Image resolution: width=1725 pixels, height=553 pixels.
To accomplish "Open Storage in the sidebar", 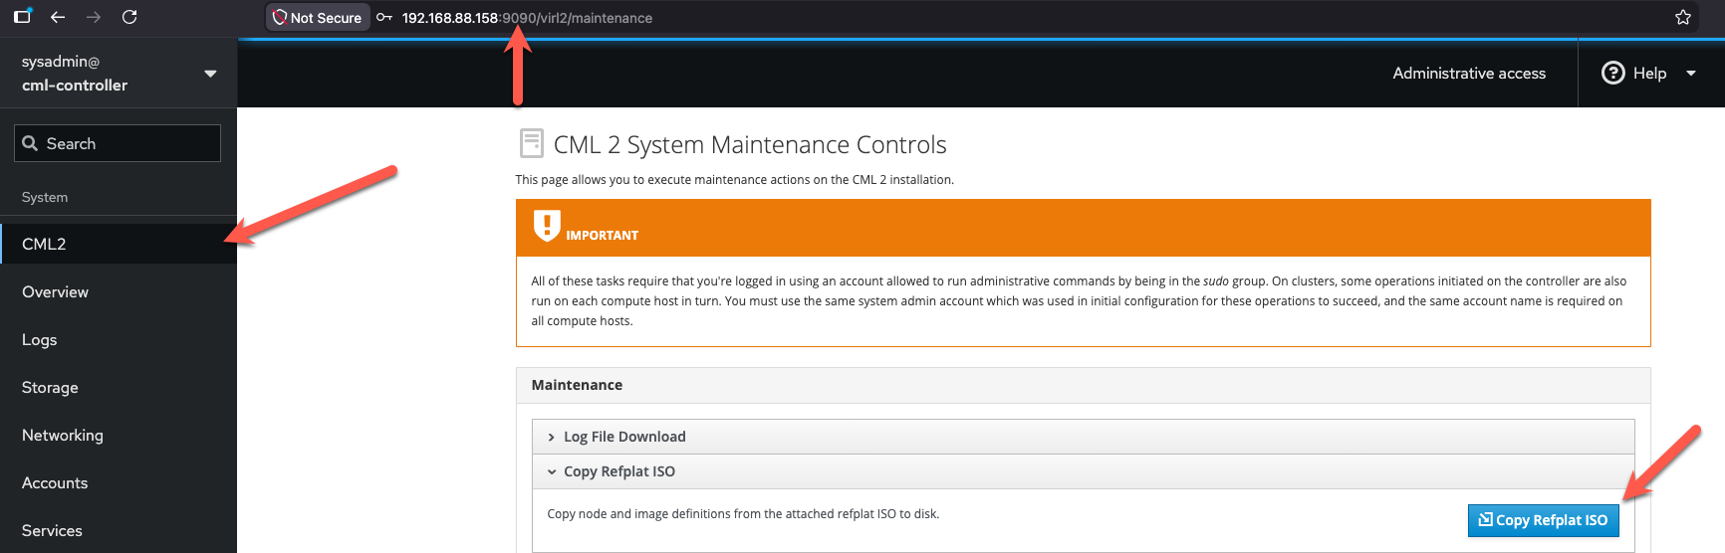I will pyautogui.click(x=119, y=387).
